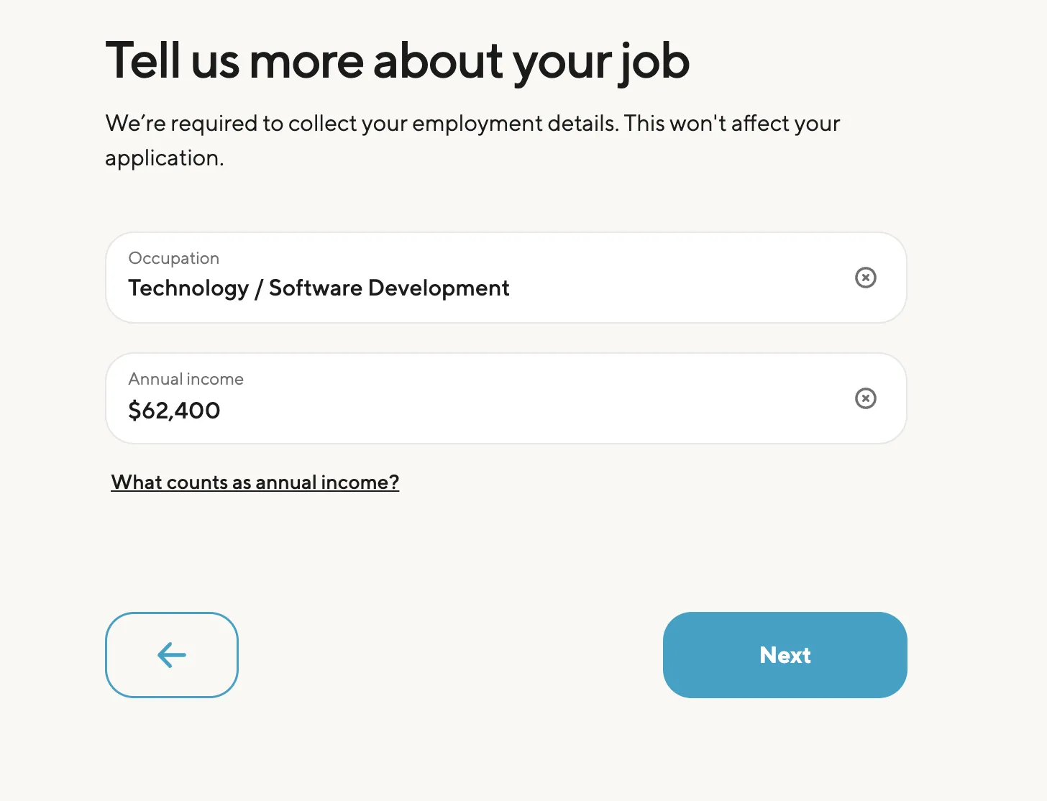Viewport: 1047px width, 801px height.
Task: Follow the underlined annual income help link
Action: point(255,482)
